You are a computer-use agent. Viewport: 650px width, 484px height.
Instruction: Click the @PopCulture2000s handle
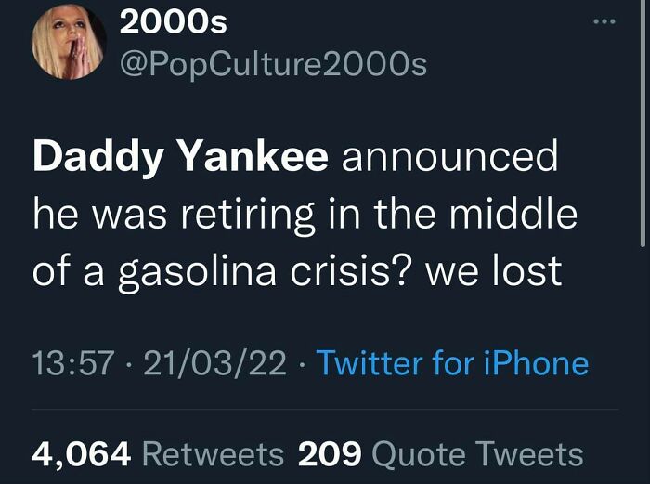[x=274, y=62]
